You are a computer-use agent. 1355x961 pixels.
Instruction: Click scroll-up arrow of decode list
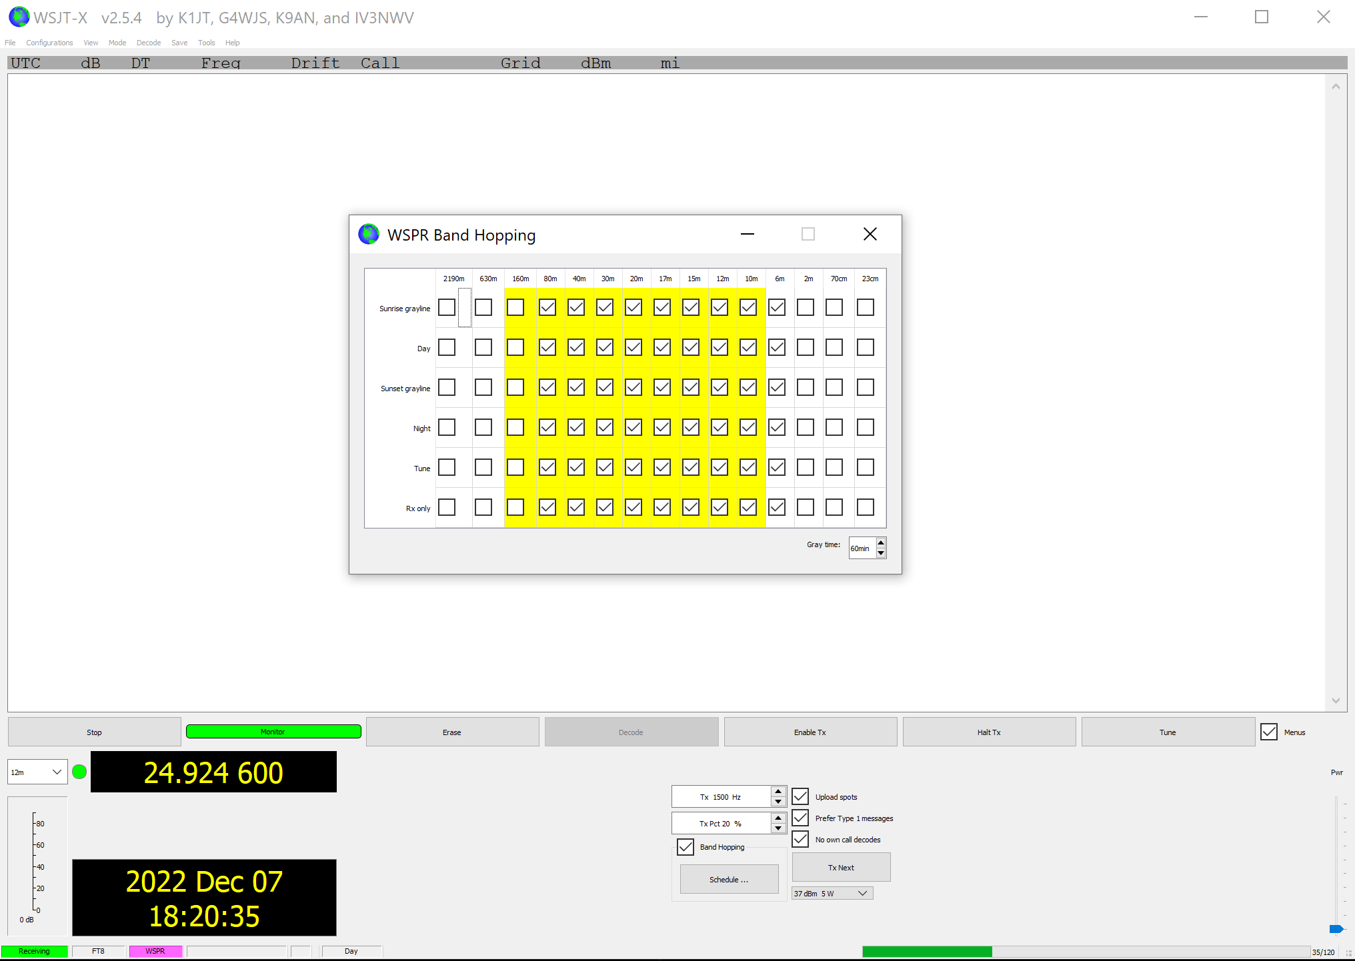click(1336, 86)
